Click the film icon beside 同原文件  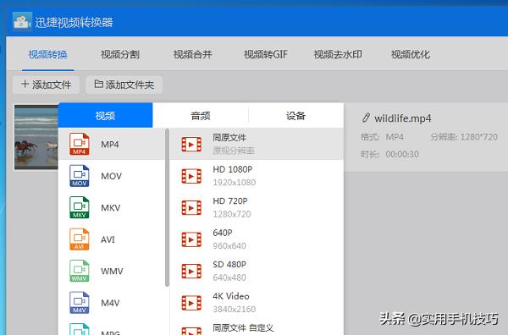[191, 145]
